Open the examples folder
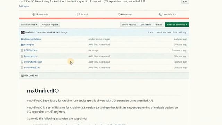Screen dimensions: 222x125 coord(29,45)
